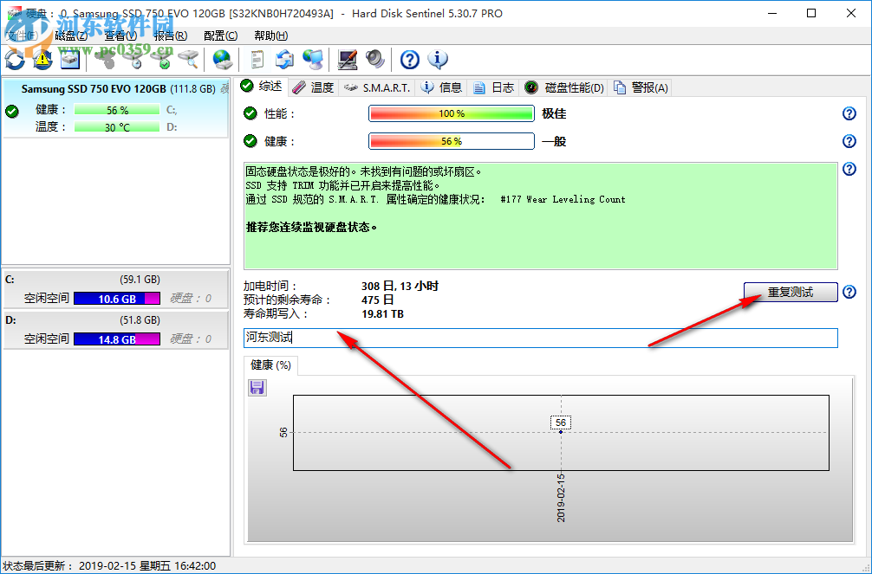This screenshot has width=872, height=574.
Task: Select the hard disk drive icon in toolbar
Action: [x=70, y=60]
